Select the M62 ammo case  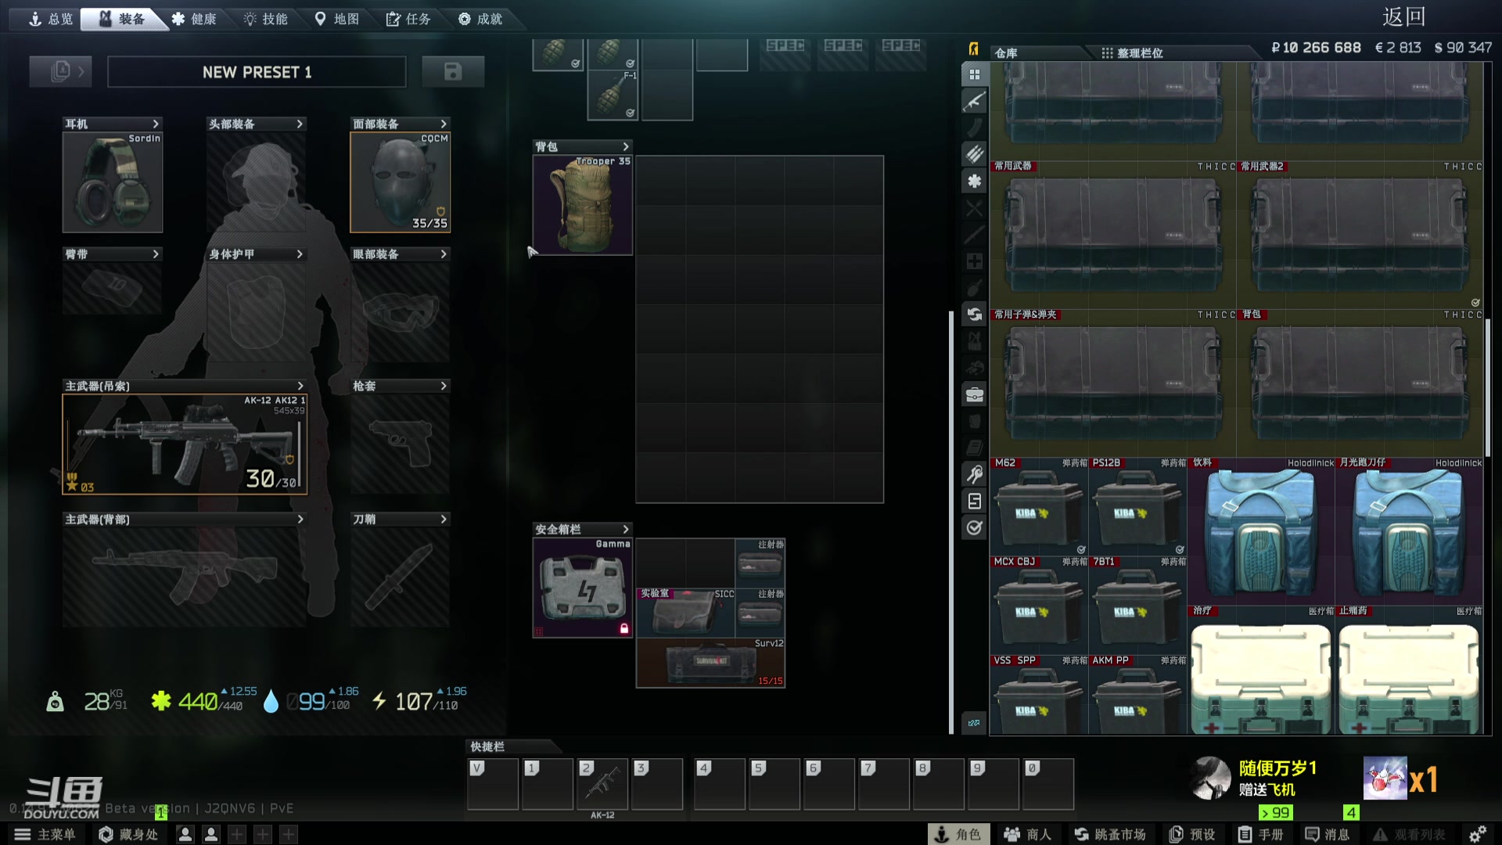pyautogui.click(x=1039, y=506)
